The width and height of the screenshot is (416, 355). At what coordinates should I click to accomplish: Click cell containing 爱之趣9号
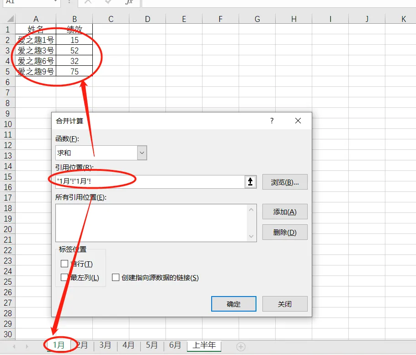click(x=36, y=72)
